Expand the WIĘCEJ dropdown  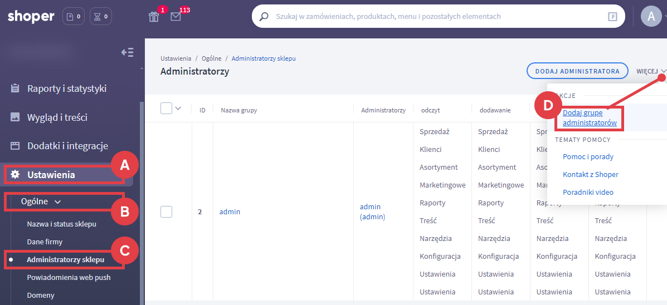[x=651, y=71]
